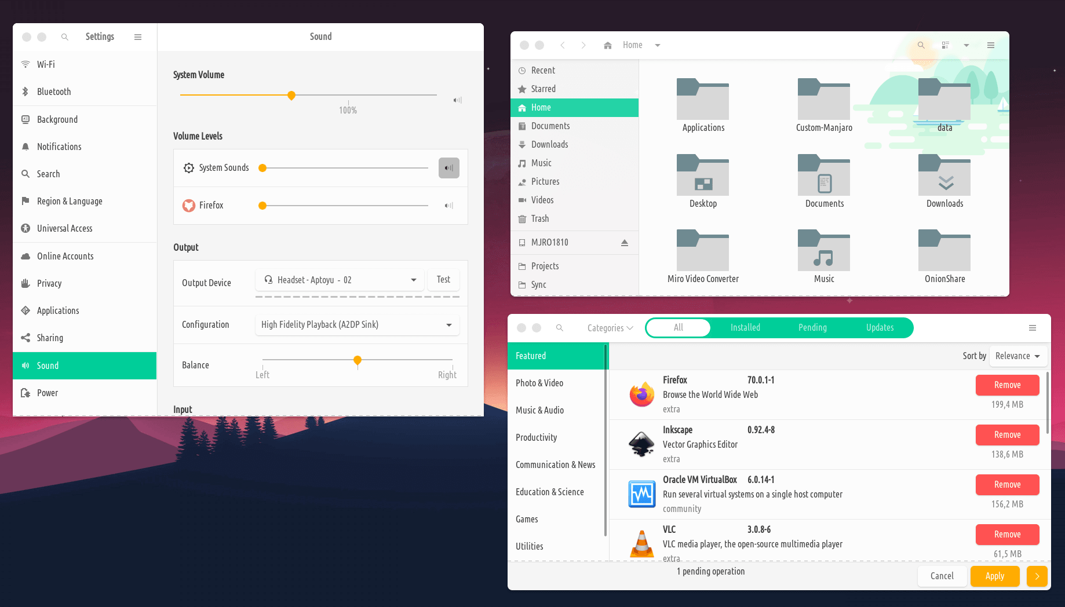Click the file manager search icon
The image size is (1065, 607).
[x=921, y=45]
